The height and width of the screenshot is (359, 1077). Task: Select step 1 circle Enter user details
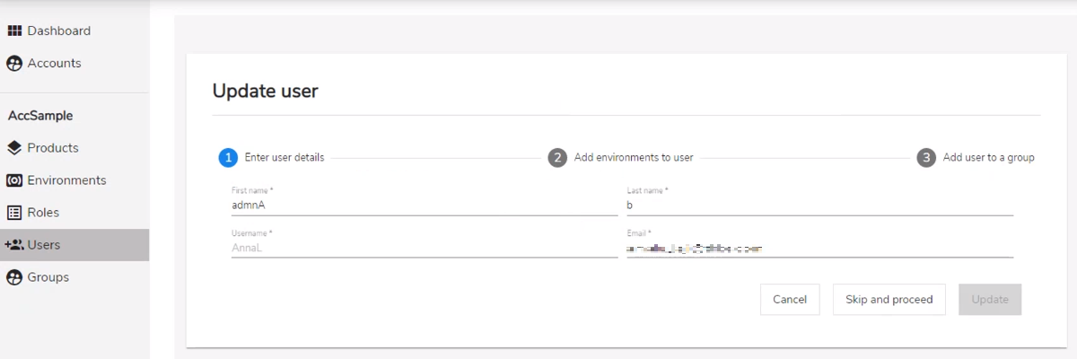(228, 157)
